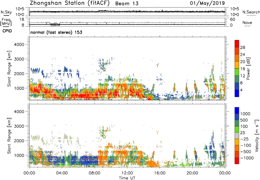Click the "20:00" time axis label

(192, 173)
